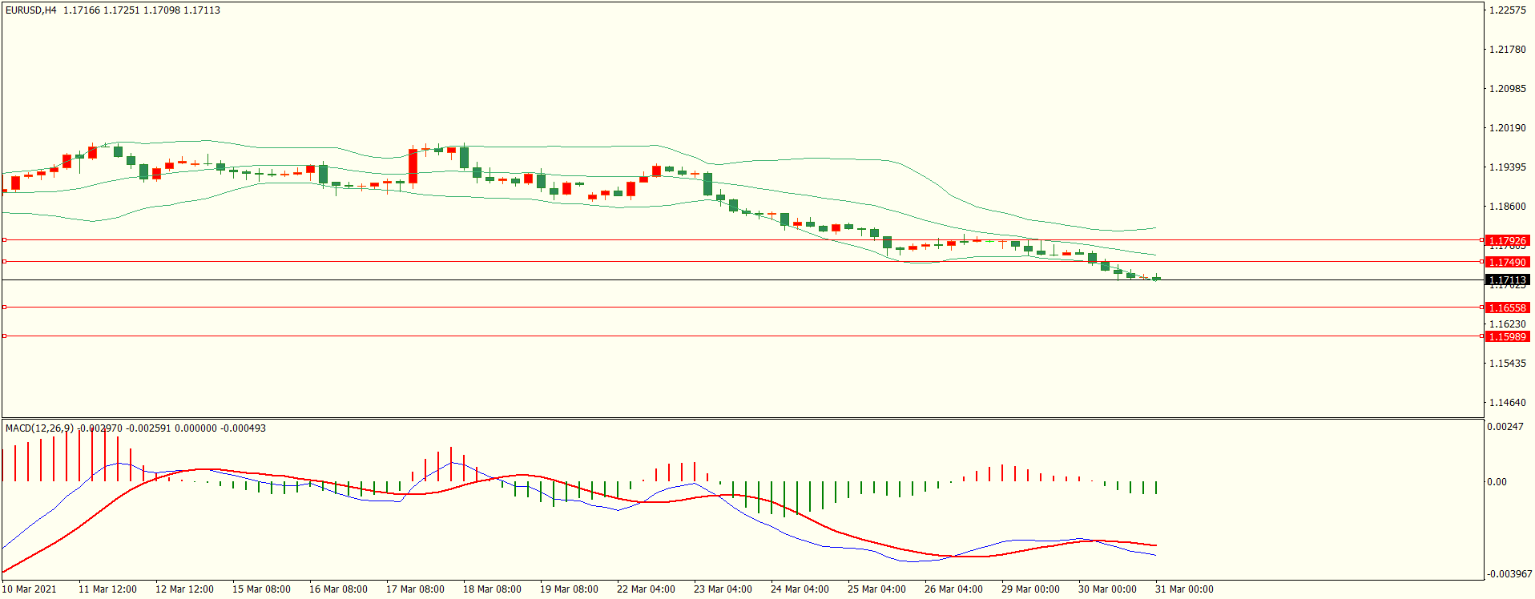Click the black 1.17113 current price label
This screenshot has height=599, width=1535.
[x=1508, y=280]
